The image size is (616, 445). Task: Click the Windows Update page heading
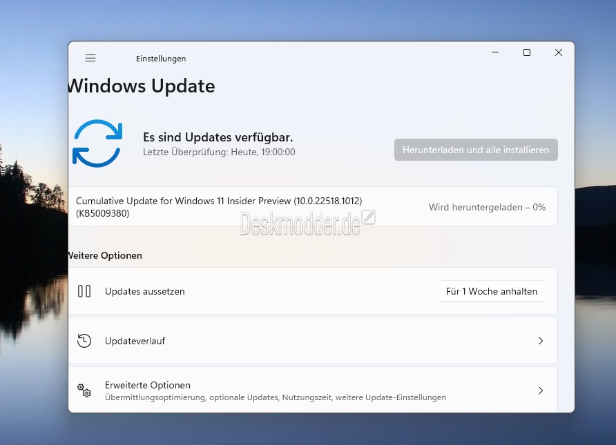(142, 86)
